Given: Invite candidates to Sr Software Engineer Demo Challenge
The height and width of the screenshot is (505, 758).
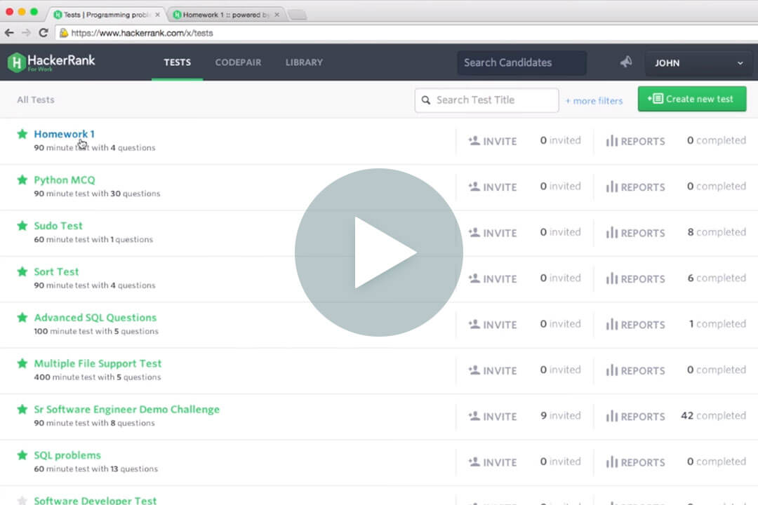Looking at the screenshot, I should pyautogui.click(x=492, y=417).
